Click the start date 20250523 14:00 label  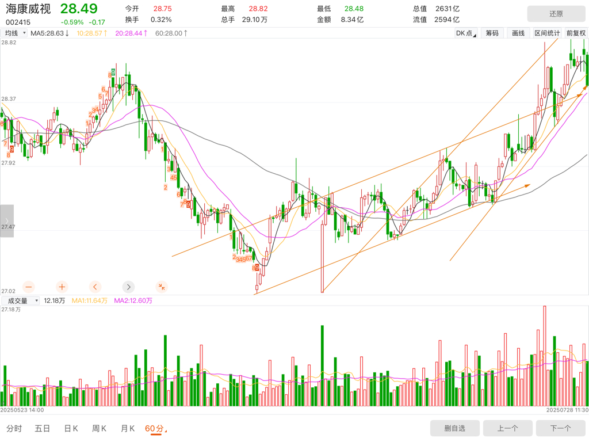point(22,410)
